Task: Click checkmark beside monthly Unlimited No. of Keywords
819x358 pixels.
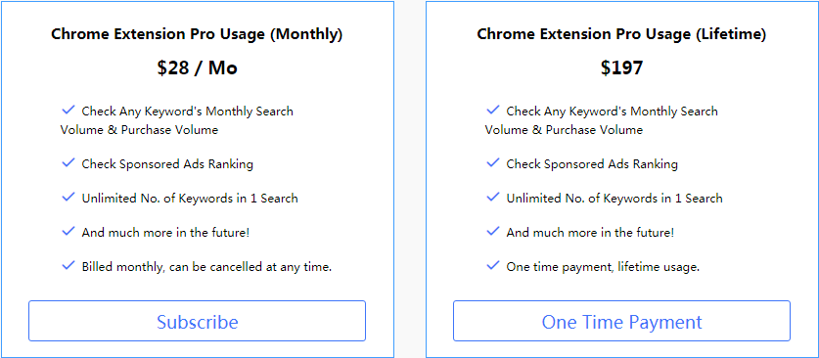Action: (68, 198)
